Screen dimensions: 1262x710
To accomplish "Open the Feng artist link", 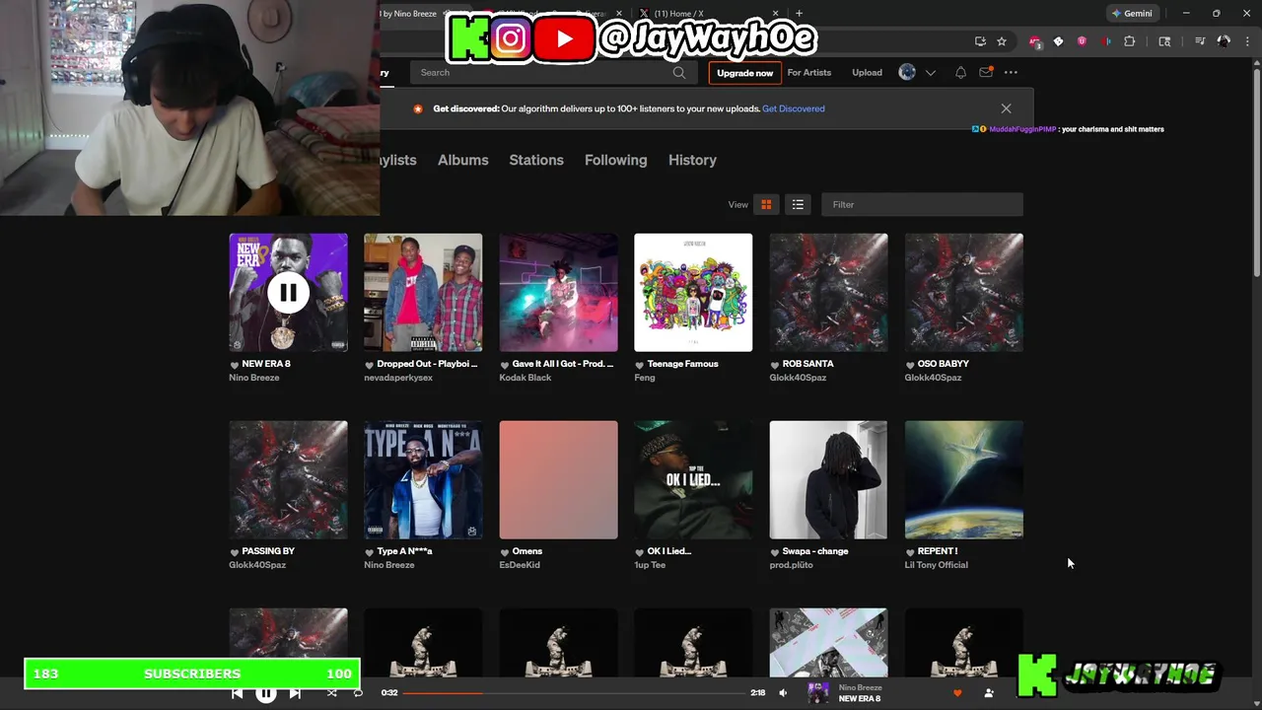I will click(645, 378).
